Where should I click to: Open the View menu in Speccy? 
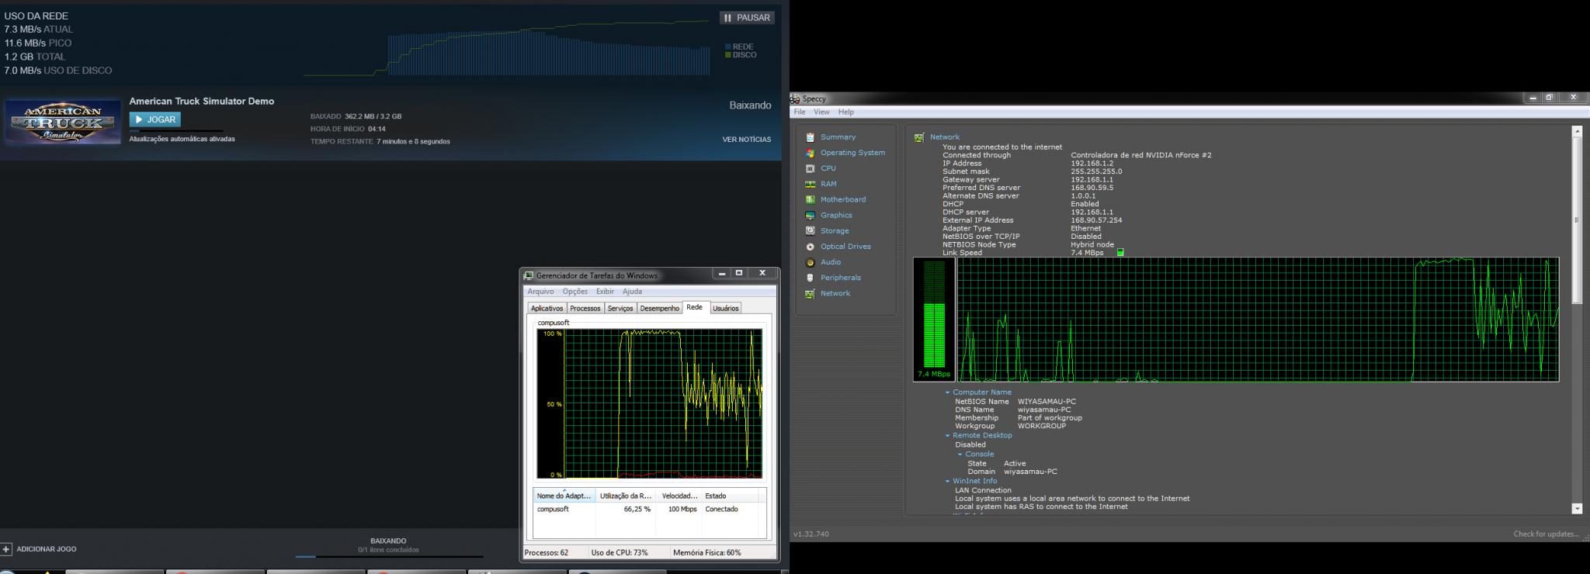[x=821, y=112]
